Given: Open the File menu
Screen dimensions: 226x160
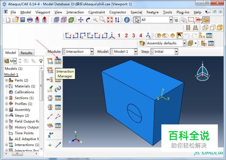Looking at the screenshot, I should point(13,12).
